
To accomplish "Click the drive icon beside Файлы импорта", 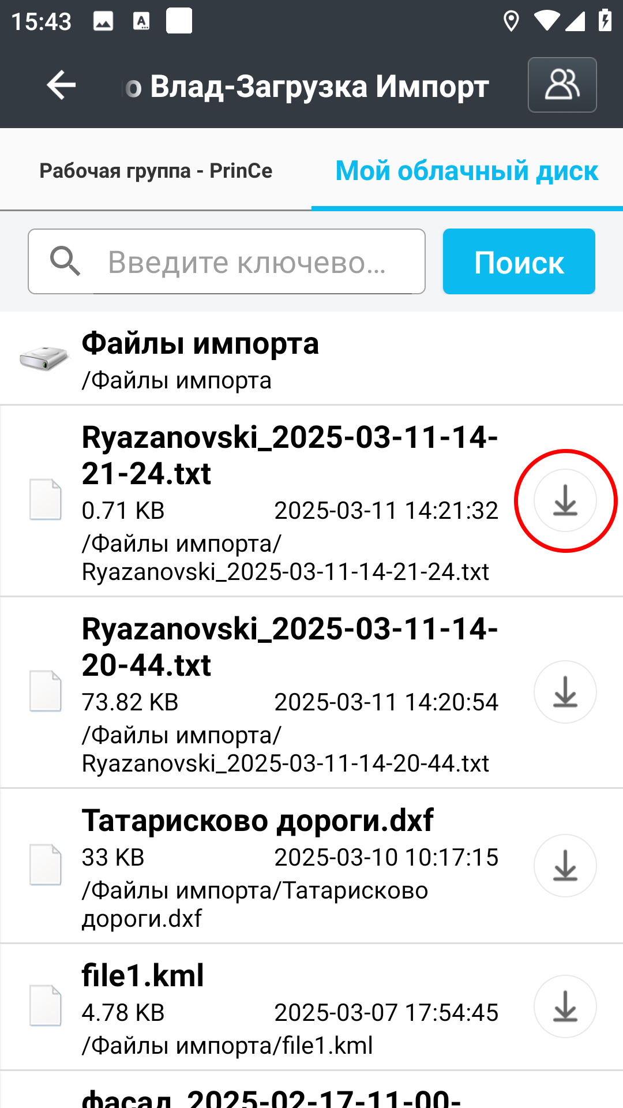I will pos(44,358).
